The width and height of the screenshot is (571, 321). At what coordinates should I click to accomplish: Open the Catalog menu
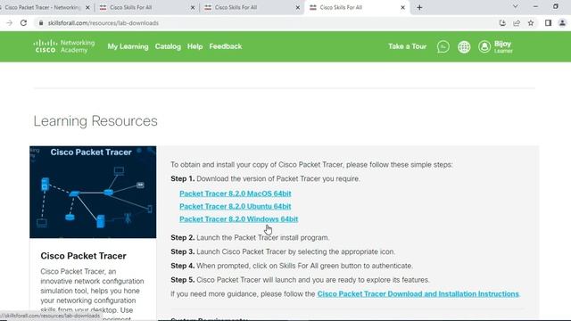pyautogui.click(x=168, y=46)
